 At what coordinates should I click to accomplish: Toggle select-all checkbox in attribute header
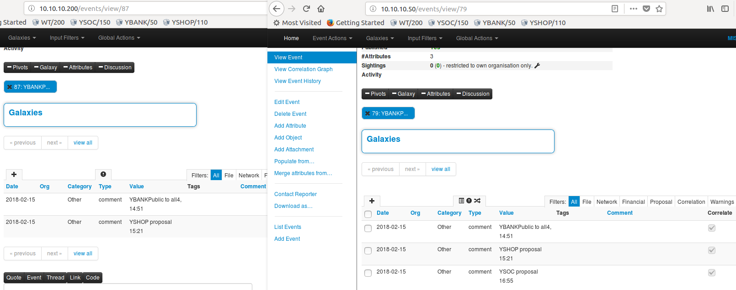(368, 214)
